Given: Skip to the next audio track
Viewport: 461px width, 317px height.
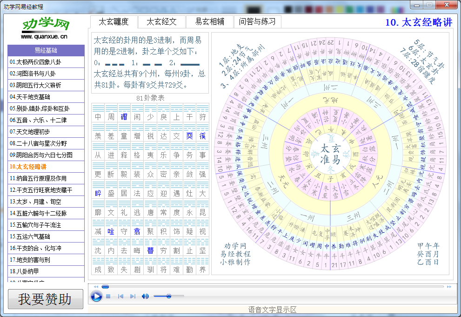Looking at the screenshot, I should (x=134, y=296).
